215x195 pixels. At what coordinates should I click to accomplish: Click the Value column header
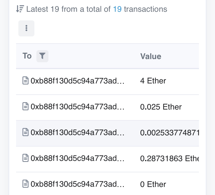(151, 56)
